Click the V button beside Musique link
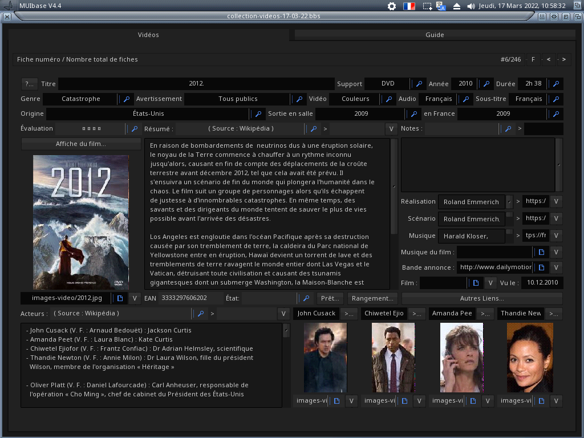Viewport: 584px width, 438px height. (556, 236)
